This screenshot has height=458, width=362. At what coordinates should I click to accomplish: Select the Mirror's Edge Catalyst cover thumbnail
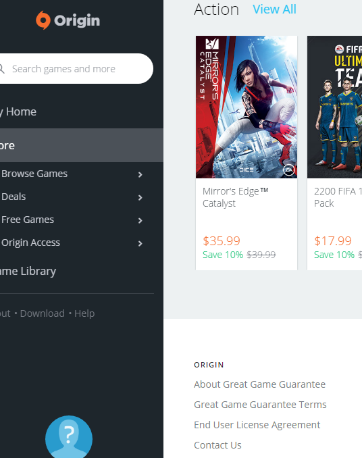click(x=247, y=107)
